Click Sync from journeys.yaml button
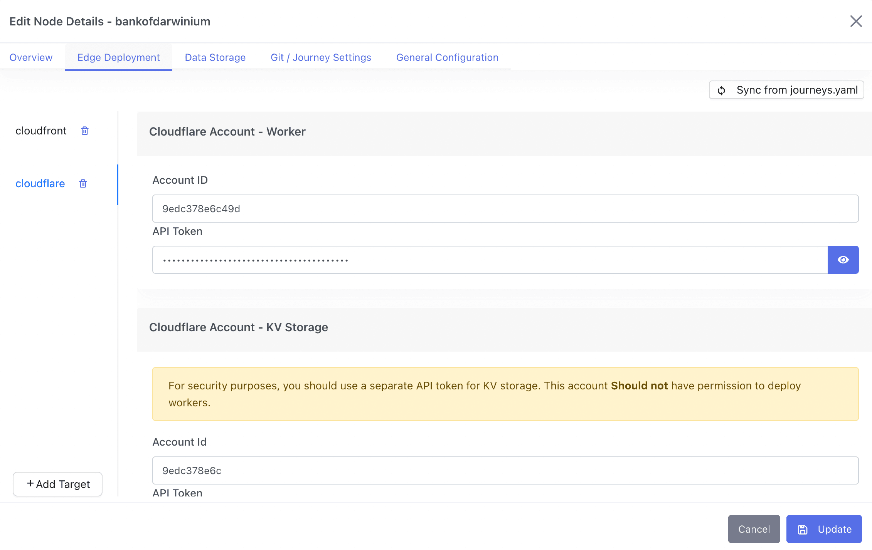872x550 pixels. tap(786, 90)
